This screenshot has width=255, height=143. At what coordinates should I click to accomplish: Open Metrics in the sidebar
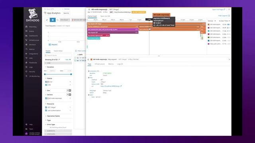tap(32, 49)
